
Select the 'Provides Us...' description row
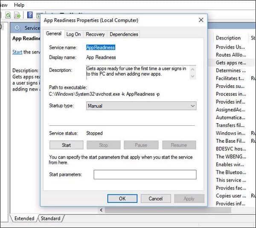230,47
